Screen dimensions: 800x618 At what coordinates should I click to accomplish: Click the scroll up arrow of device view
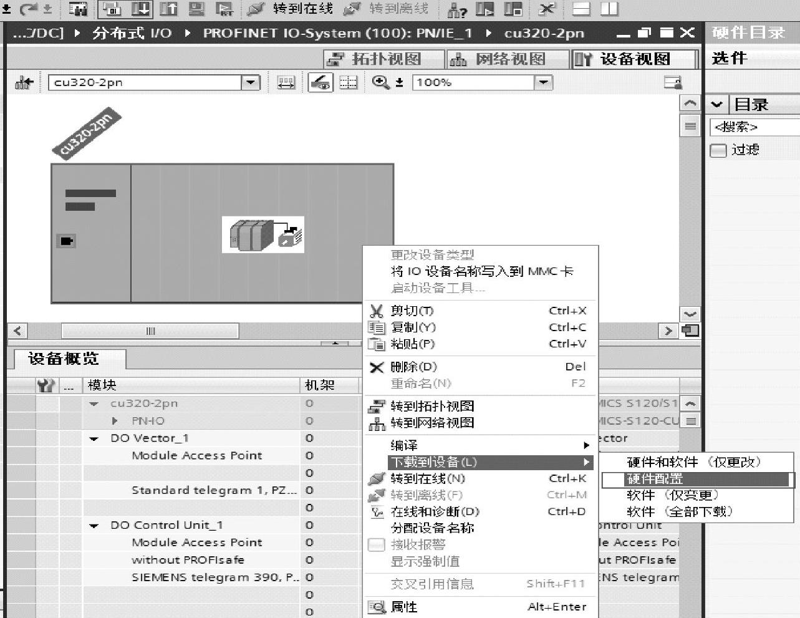click(x=690, y=103)
